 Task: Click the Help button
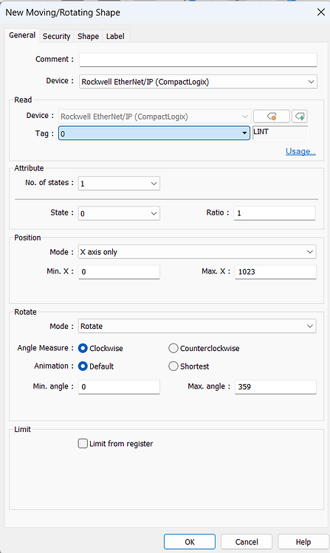coord(303,542)
